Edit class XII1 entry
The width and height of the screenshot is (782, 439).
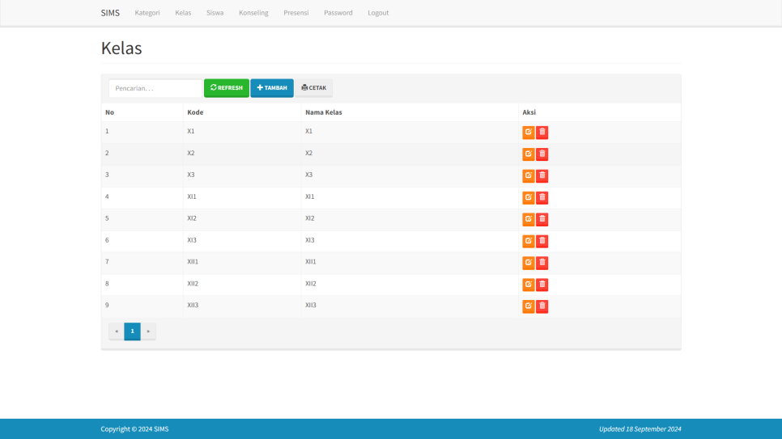[528, 264]
